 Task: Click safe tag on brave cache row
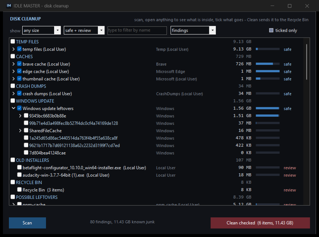(x=287, y=64)
